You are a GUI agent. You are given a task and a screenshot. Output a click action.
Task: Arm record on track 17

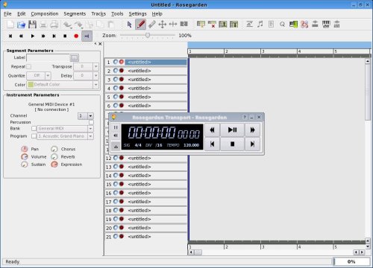pyautogui.click(x=122, y=201)
